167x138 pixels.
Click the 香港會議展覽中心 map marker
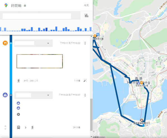click(142, 120)
